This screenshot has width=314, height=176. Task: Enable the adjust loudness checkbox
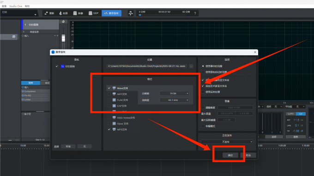pyautogui.click(x=203, y=108)
